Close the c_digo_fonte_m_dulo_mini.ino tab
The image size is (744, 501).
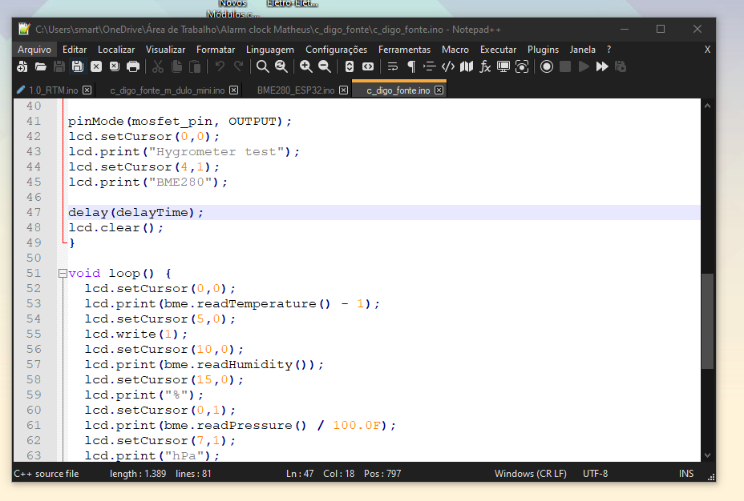click(233, 90)
